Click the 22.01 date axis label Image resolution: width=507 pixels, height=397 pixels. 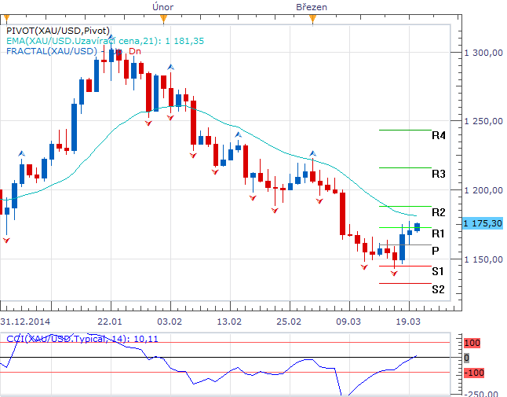[x=110, y=322]
